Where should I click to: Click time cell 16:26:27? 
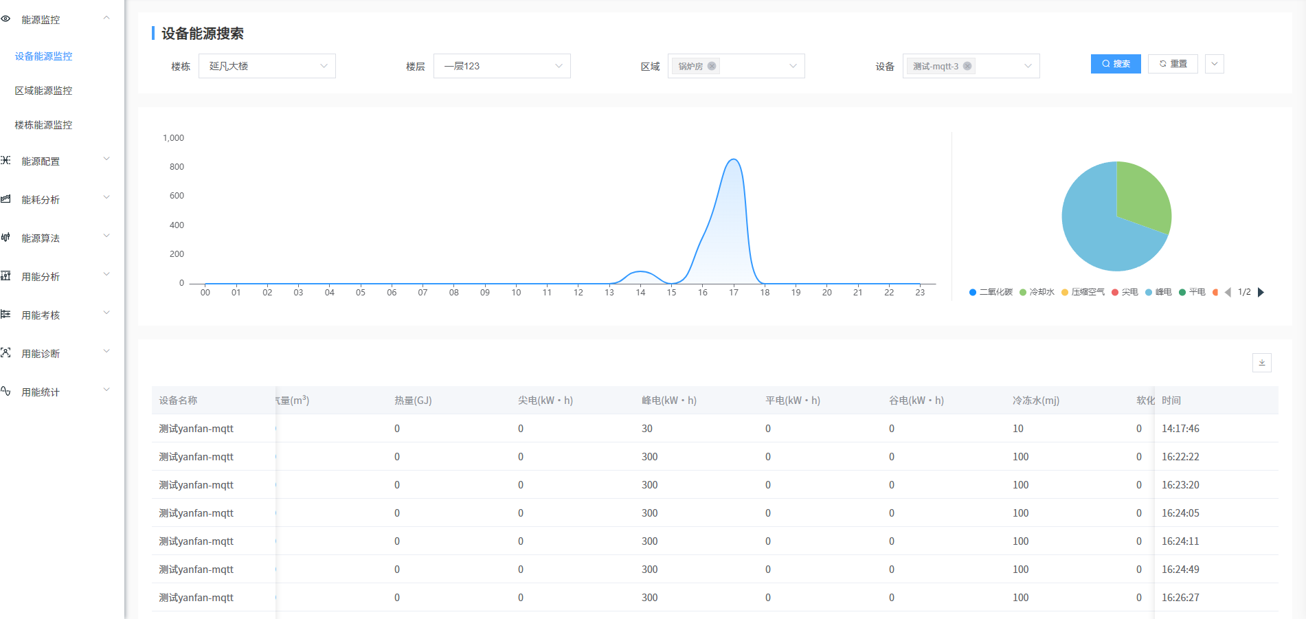1180,598
